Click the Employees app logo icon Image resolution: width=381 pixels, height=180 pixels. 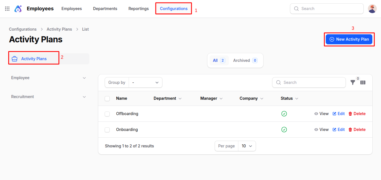18,8
